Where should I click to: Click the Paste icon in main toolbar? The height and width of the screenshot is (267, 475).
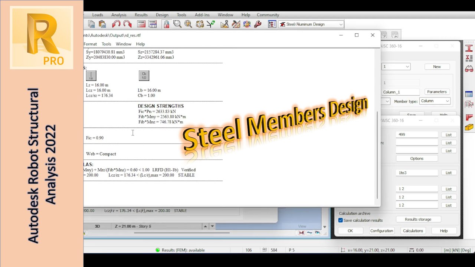102,24
